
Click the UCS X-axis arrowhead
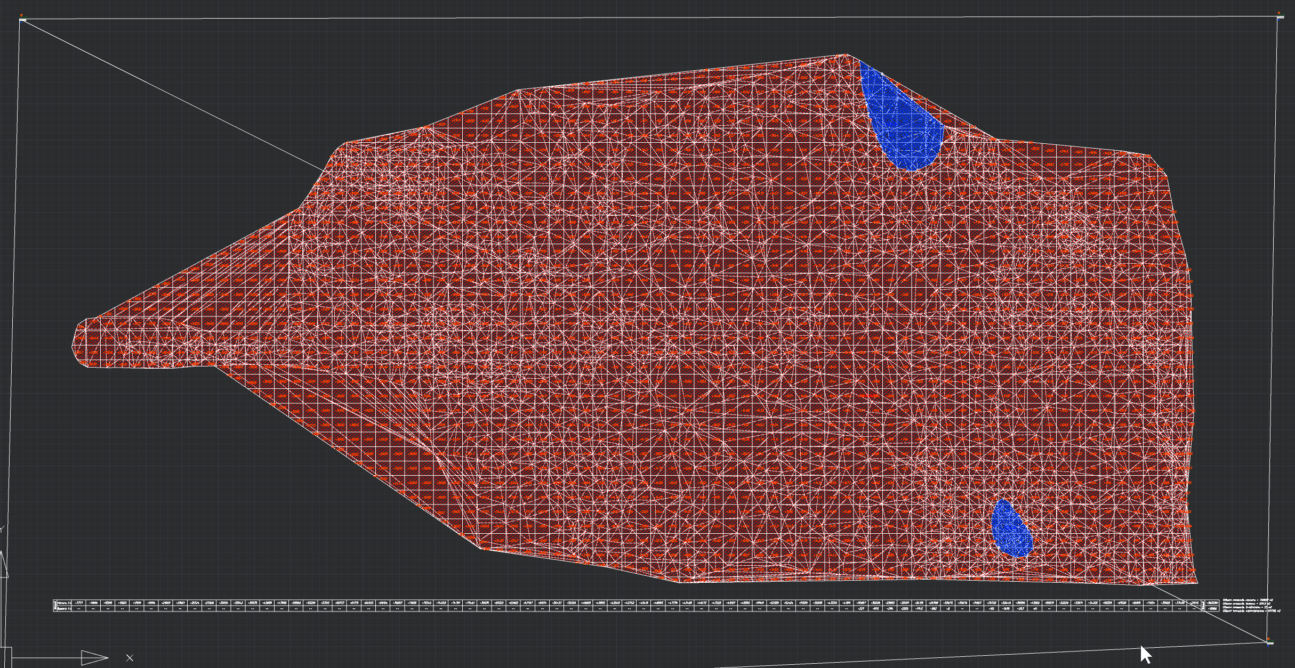click(x=94, y=658)
